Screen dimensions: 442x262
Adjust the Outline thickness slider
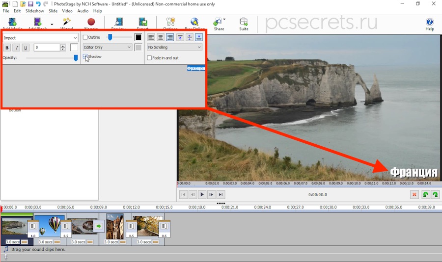coord(110,37)
